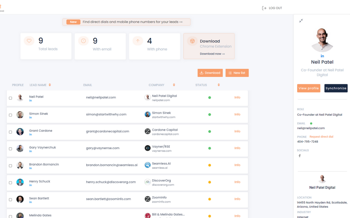Screen dimensions: 350x218
Task: Select the Melinda Gates row checkbox
Action: [x=10, y=216]
